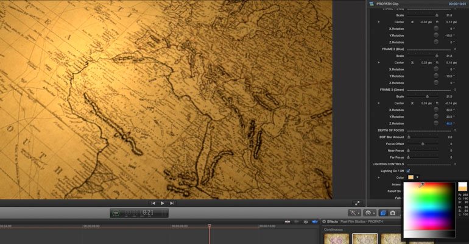The width and height of the screenshot is (469, 244).
Task: Click the FRAME 3 (Green) section header
Action: (392, 90)
